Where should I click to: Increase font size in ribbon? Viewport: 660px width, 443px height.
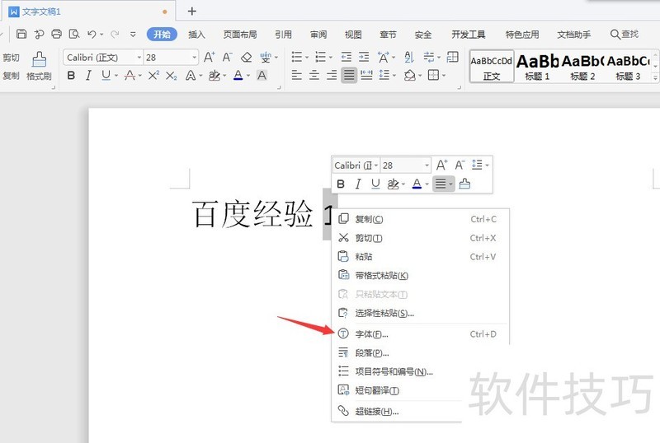point(210,57)
